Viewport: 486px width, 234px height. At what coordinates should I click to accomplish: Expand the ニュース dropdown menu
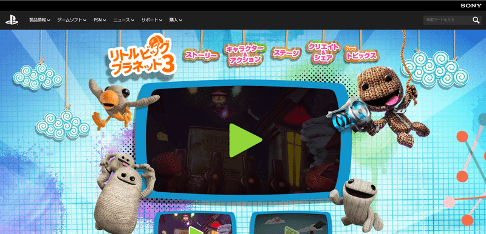click(x=124, y=20)
